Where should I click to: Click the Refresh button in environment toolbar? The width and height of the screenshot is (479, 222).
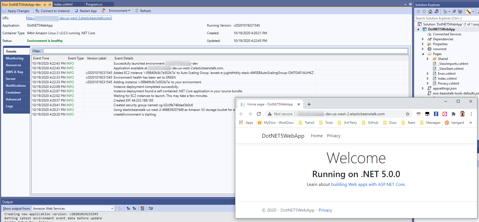click(x=143, y=11)
